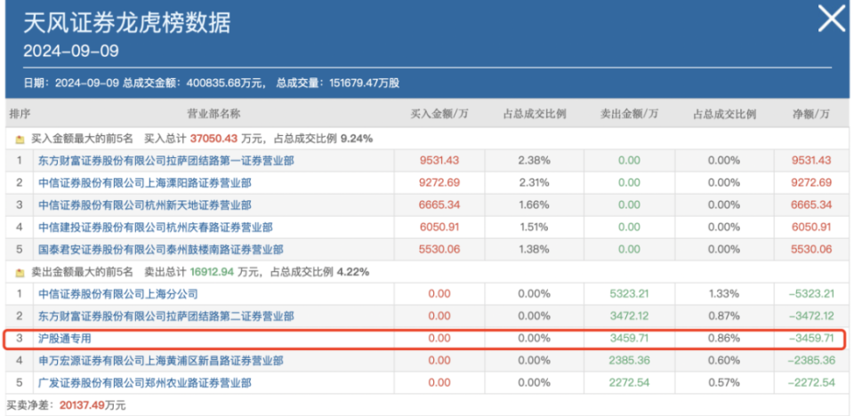Click the icon beside 卖出金额最大的前5名
Image resolution: width=854 pixels, height=416 pixels.
tap(20, 272)
